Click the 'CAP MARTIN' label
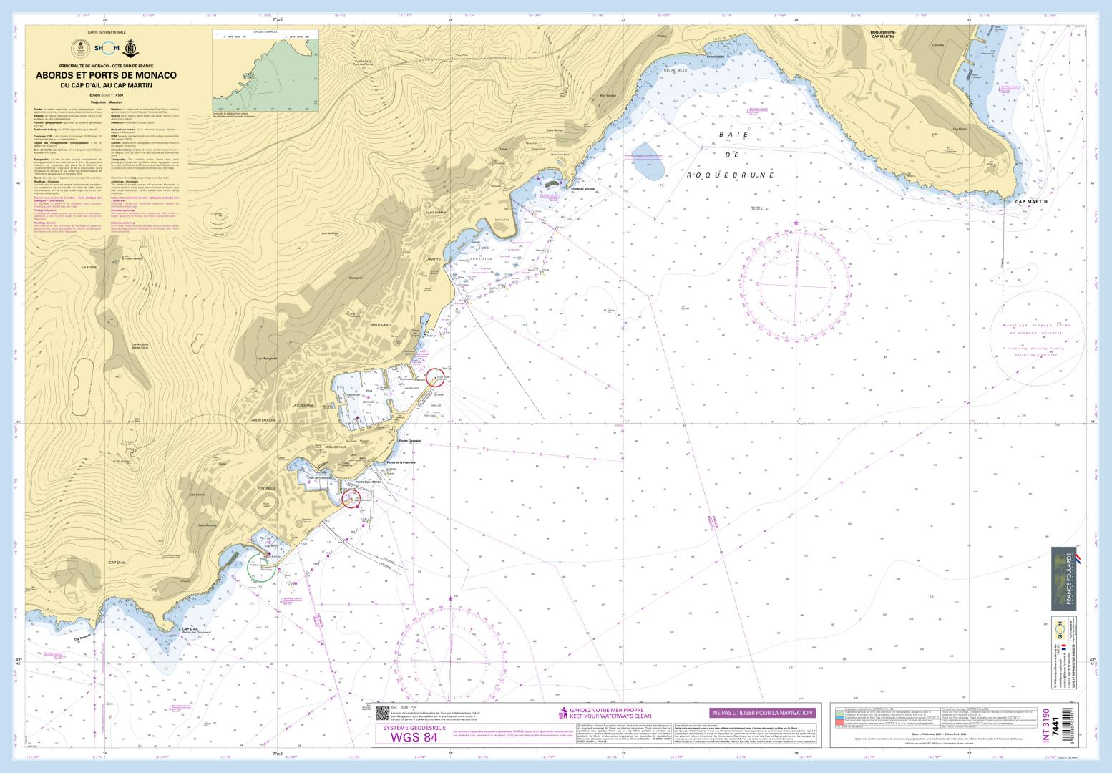 click(x=1030, y=202)
